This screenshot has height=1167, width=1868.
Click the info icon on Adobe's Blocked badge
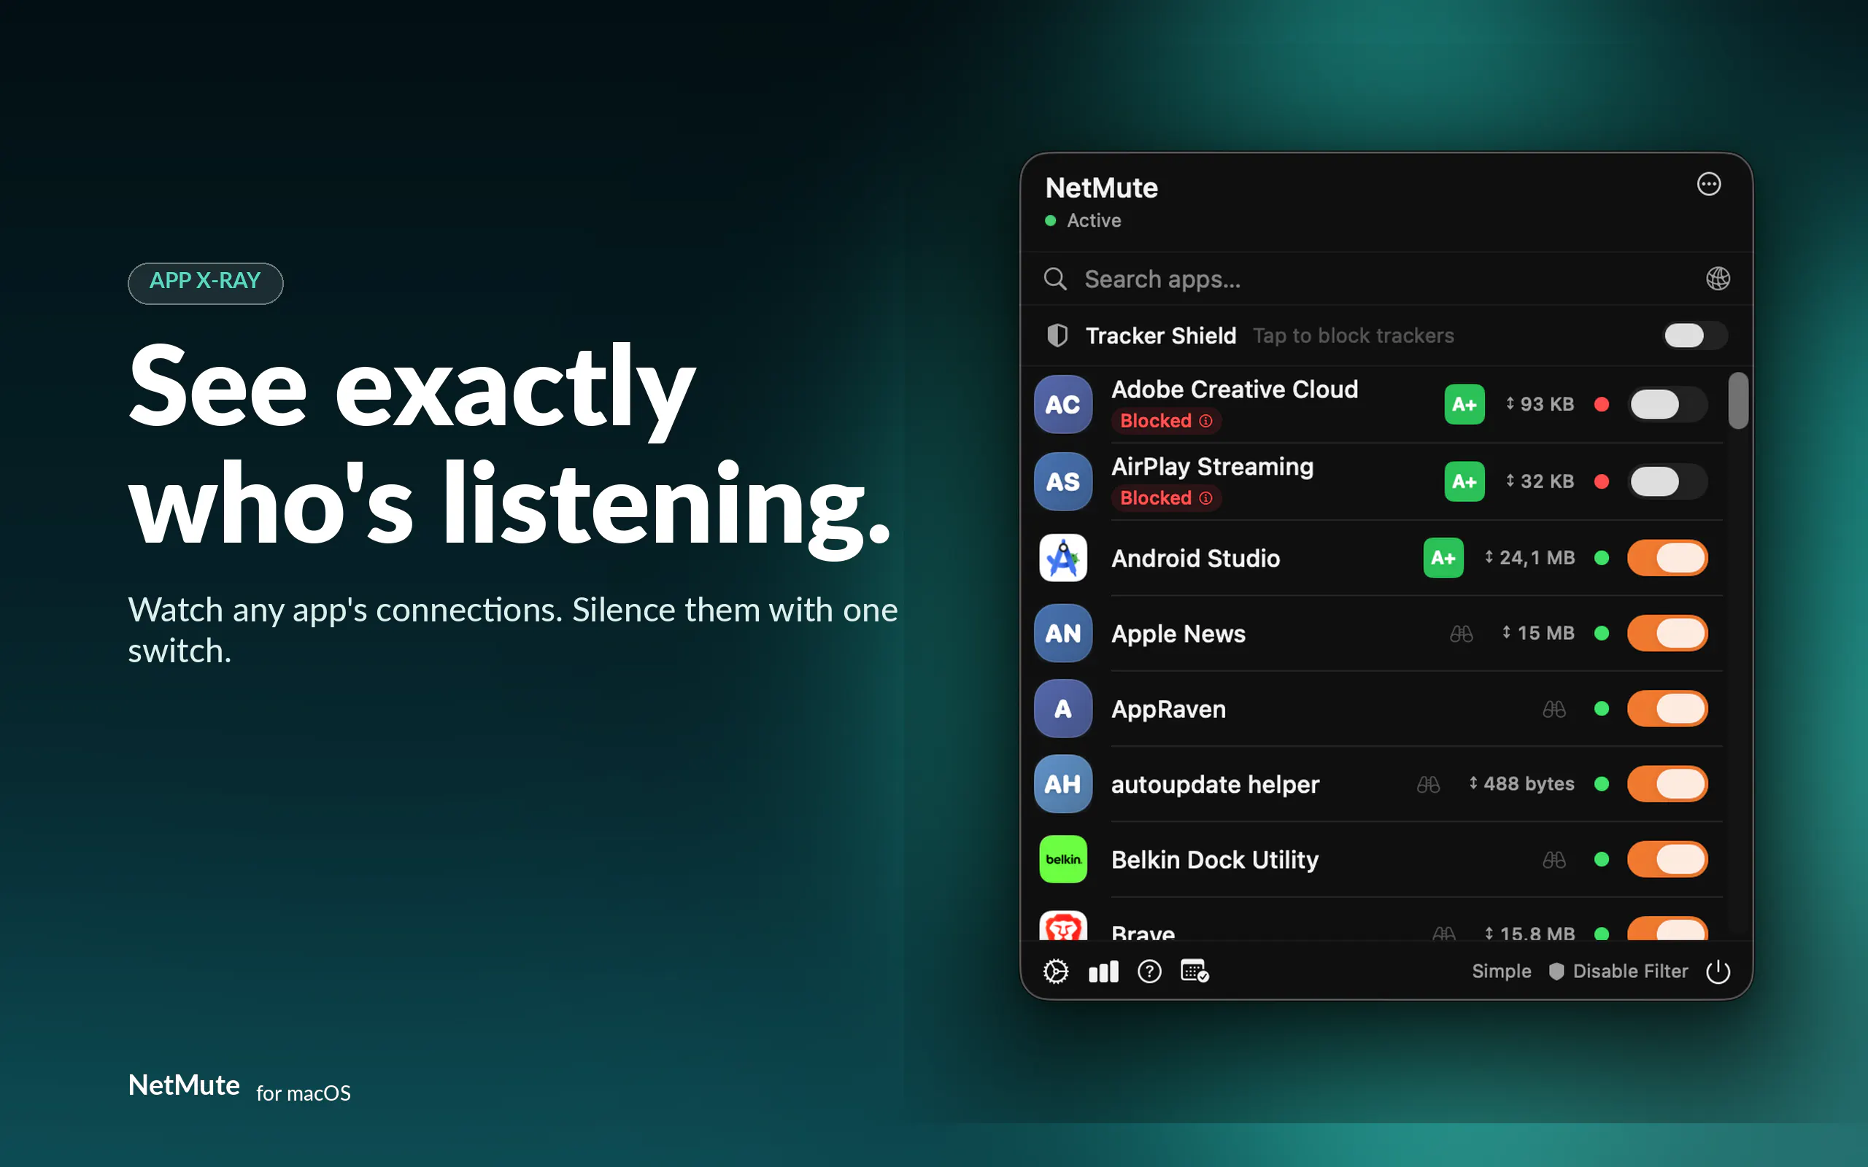tap(1205, 421)
